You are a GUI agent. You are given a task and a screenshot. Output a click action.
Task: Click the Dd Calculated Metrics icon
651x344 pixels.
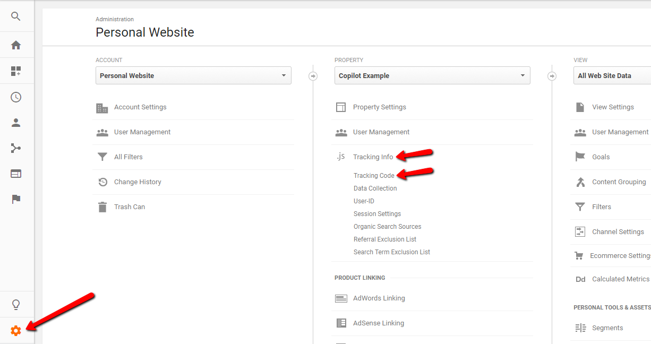click(x=580, y=279)
